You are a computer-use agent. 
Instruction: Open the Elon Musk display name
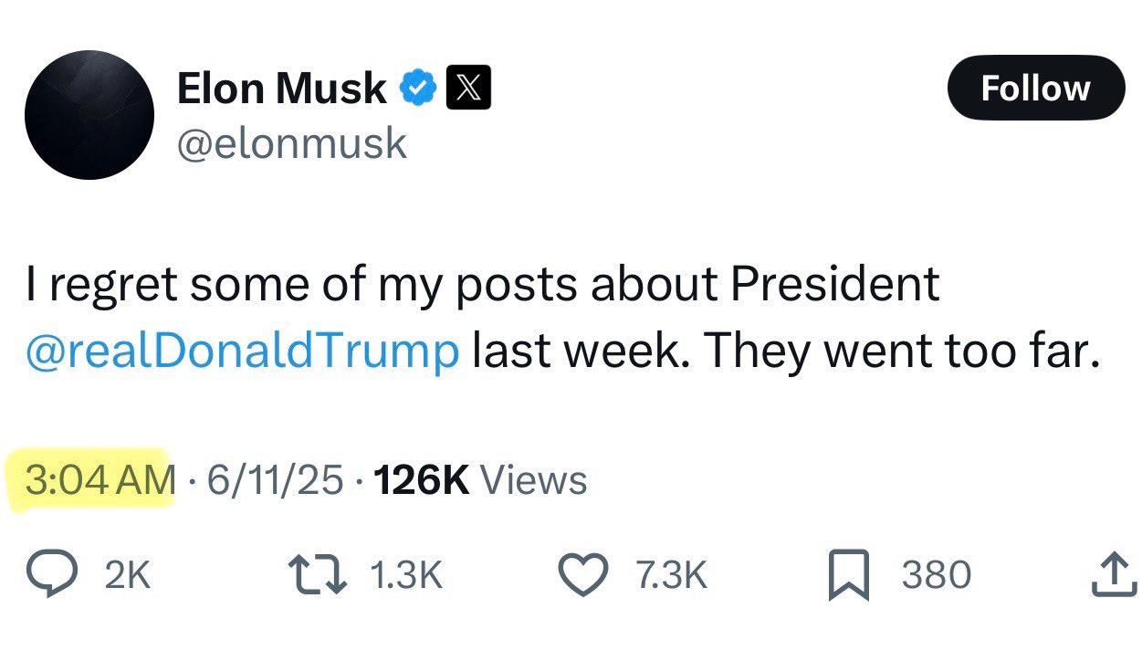click(281, 89)
